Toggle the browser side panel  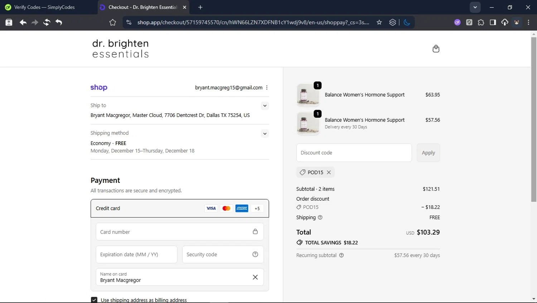(x=493, y=22)
